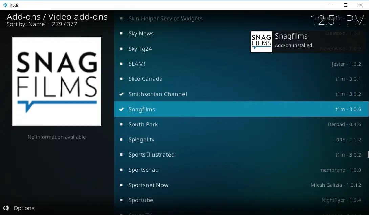Image resolution: width=369 pixels, height=215 pixels.
Task: Choose the Spiegel.tv add-on
Action: point(241,139)
